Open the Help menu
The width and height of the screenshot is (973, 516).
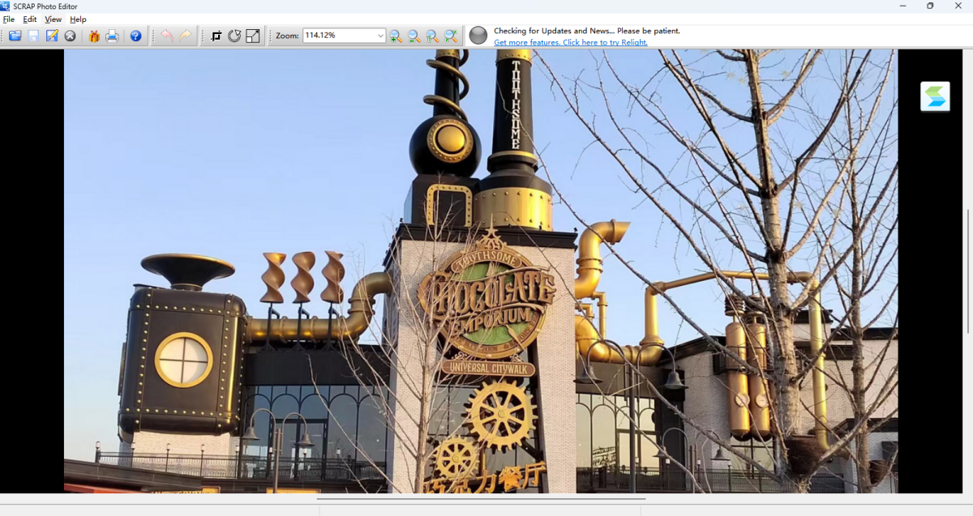coord(78,19)
